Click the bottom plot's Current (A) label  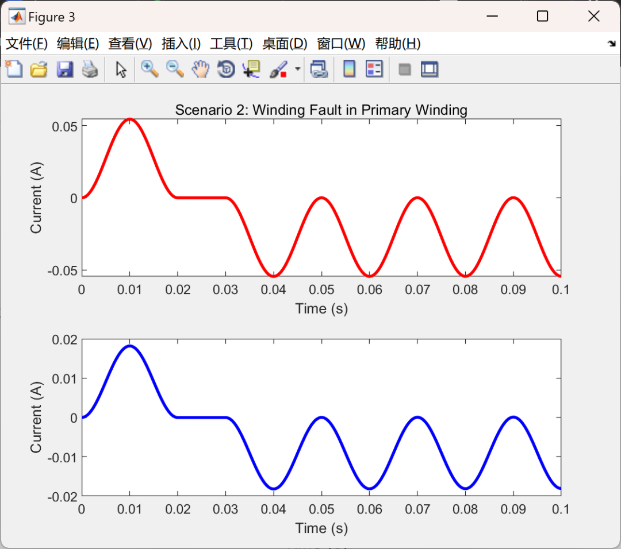click(x=36, y=417)
